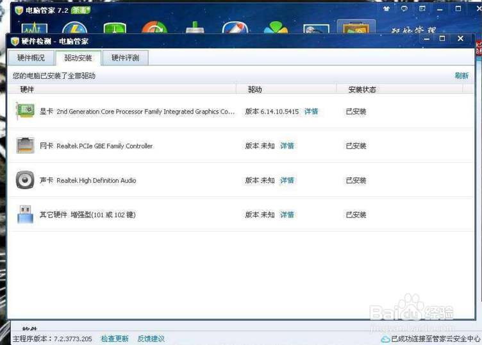This screenshot has height=345, width=482.
Task: Click the USB device icon for 其它硬件 row
Action: [x=25, y=214]
